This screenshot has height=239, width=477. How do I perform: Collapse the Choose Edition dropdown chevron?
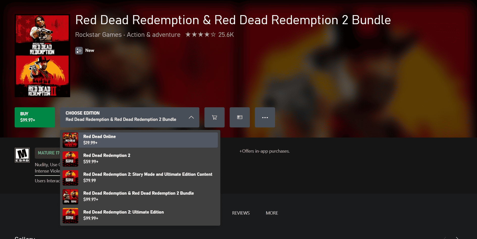pyautogui.click(x=191, y=117)
